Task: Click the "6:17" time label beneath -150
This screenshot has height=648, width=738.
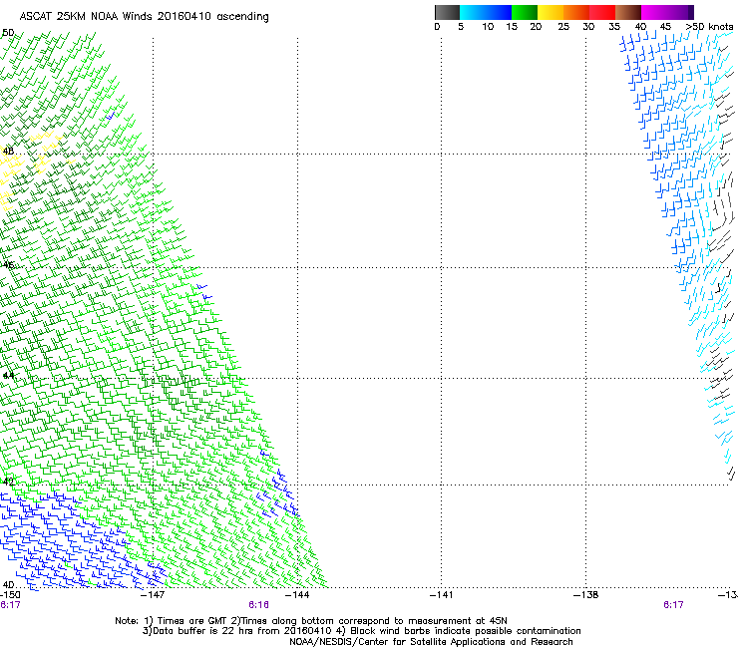Action: pos(10,605)
